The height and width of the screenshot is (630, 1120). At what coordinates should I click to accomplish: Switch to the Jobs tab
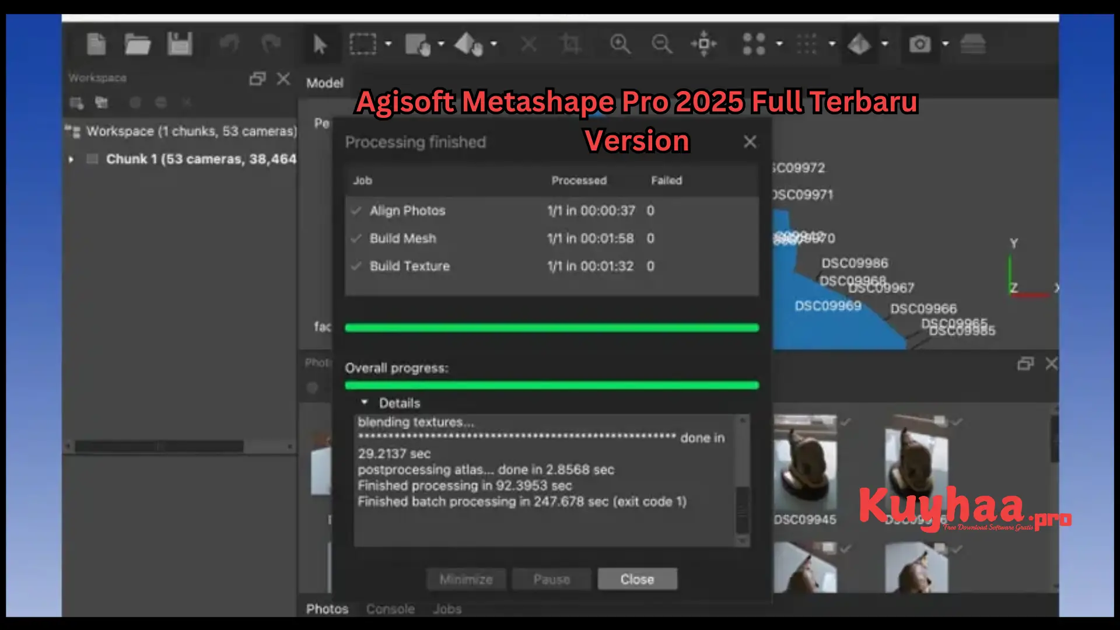pos(447,608)
